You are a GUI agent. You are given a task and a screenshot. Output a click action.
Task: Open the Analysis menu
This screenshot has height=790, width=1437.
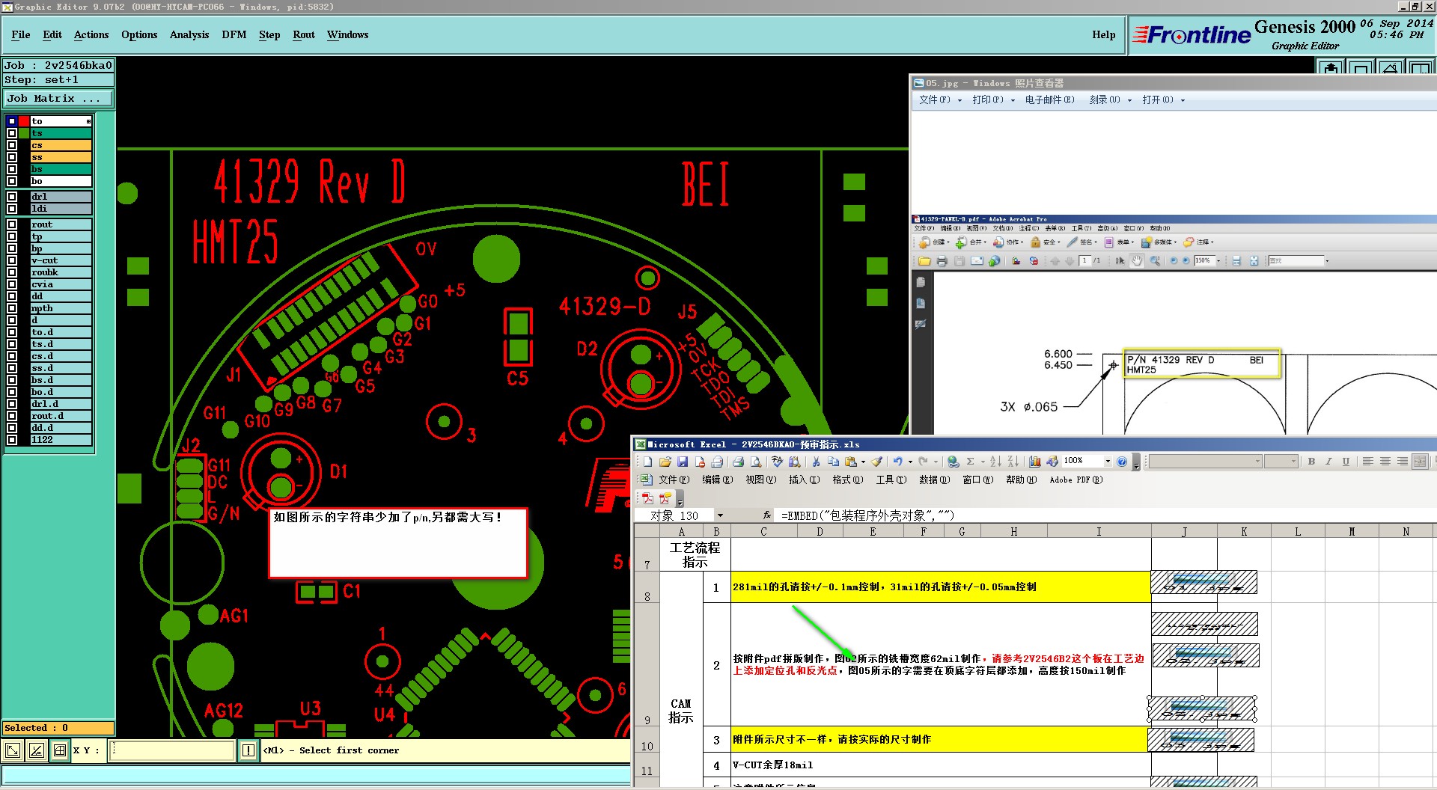(x=189, y=34)
